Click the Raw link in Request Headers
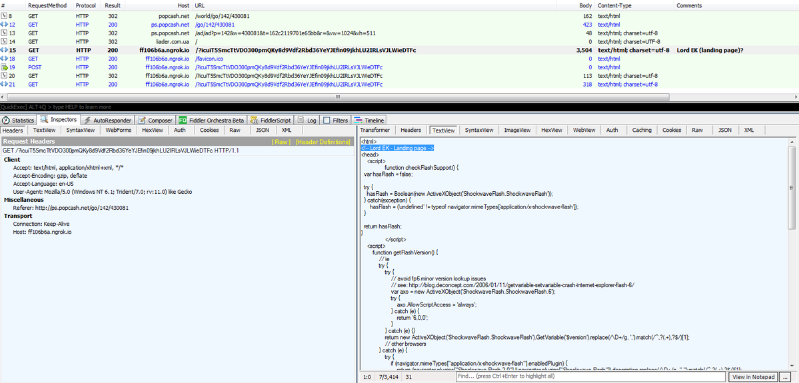This screenshot has height=383, width=799. click(x=281, y=142)
